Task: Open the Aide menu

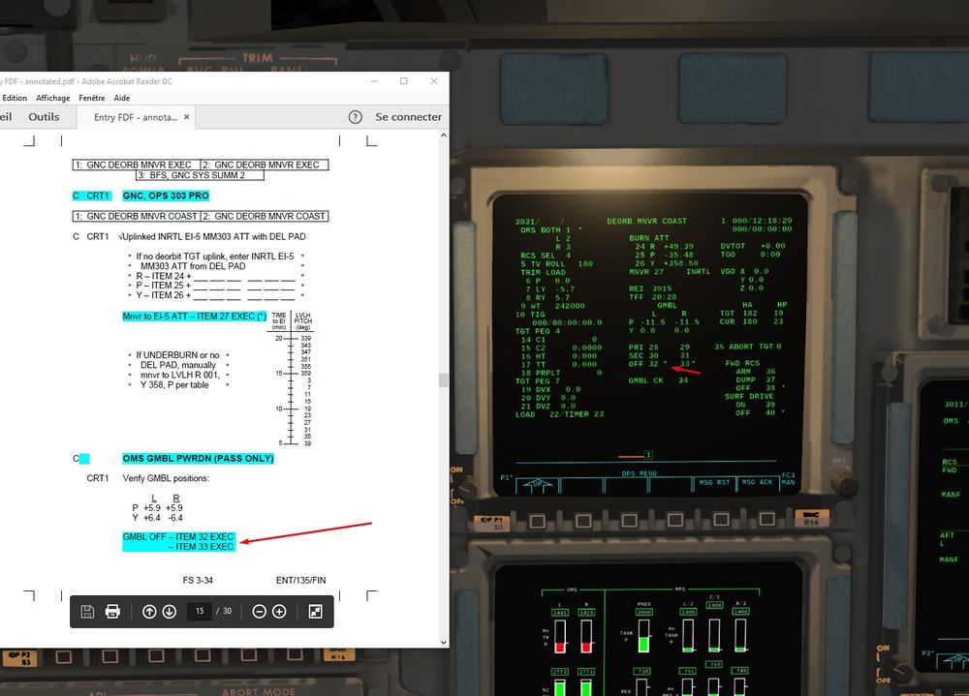Action: click(x=122, y=98)
